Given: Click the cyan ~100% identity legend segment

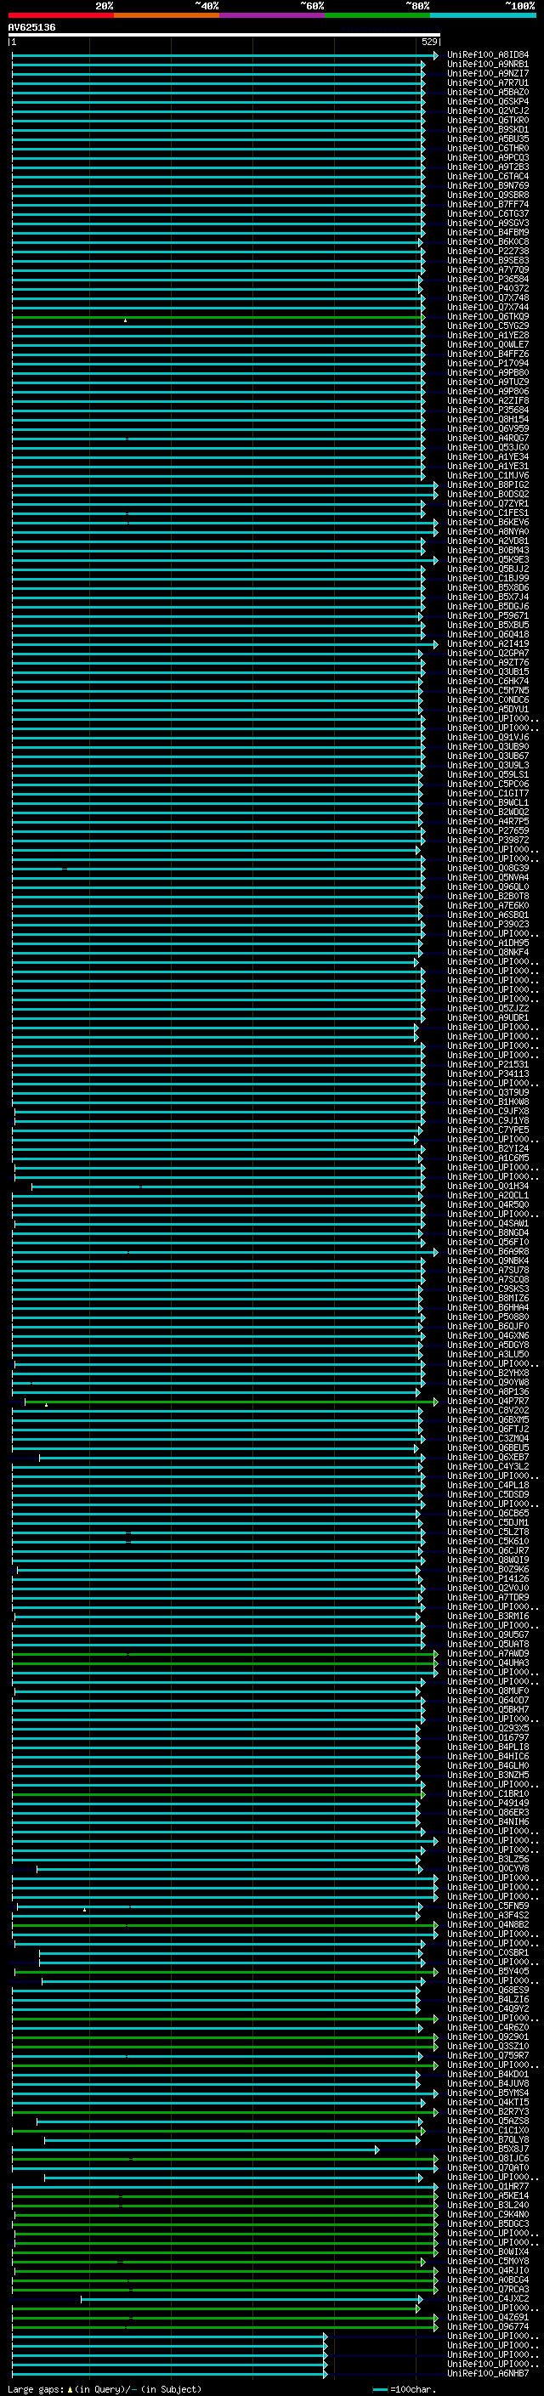Looking at the screenshot, I should [483, 15].
